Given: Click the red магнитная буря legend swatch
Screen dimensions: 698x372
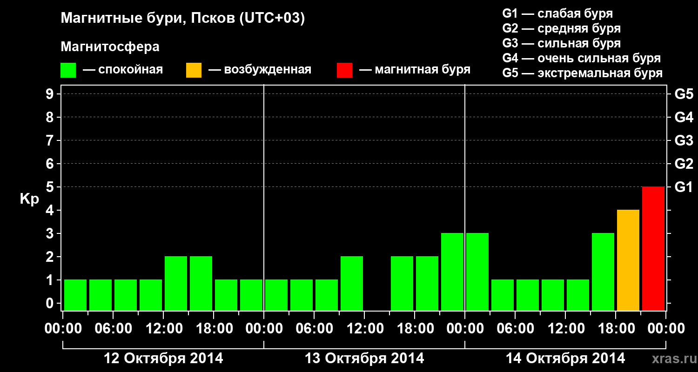Looking at the screenshot, I should click(x=344, y=70).
